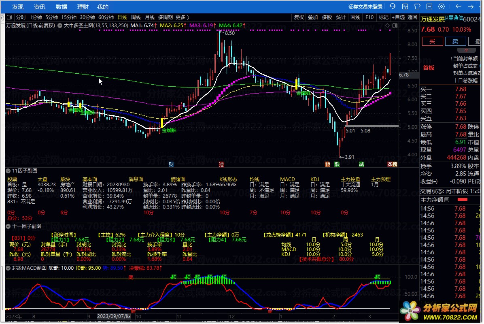Click the shrink window layout icon

tap(405, 6)
